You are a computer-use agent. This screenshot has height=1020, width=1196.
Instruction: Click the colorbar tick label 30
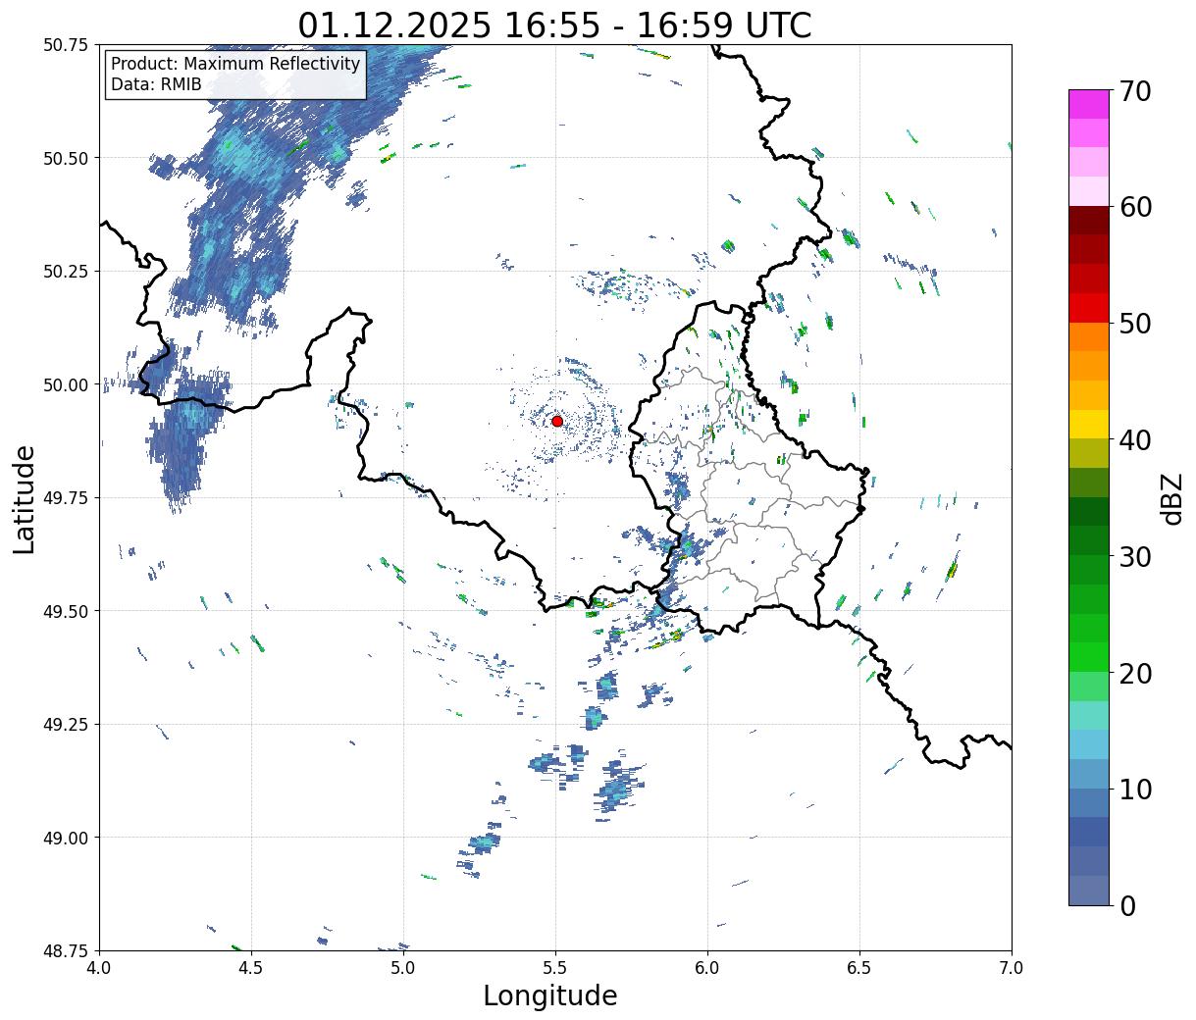point(1134,556)
